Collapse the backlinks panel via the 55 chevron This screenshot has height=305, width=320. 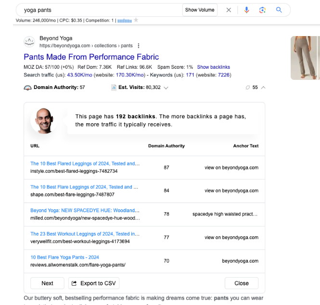263,88
